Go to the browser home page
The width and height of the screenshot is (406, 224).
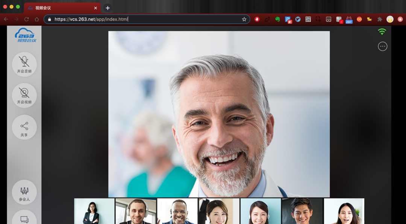pyautogui.click(x=37, y=19)
